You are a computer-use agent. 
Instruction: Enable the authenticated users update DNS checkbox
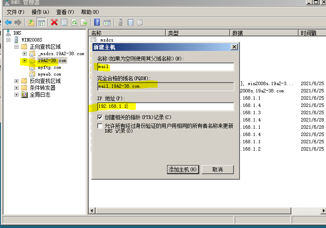(100, 126)
